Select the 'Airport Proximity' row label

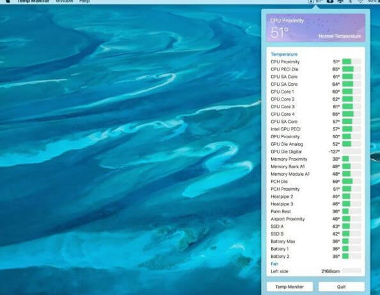[288, 219]
